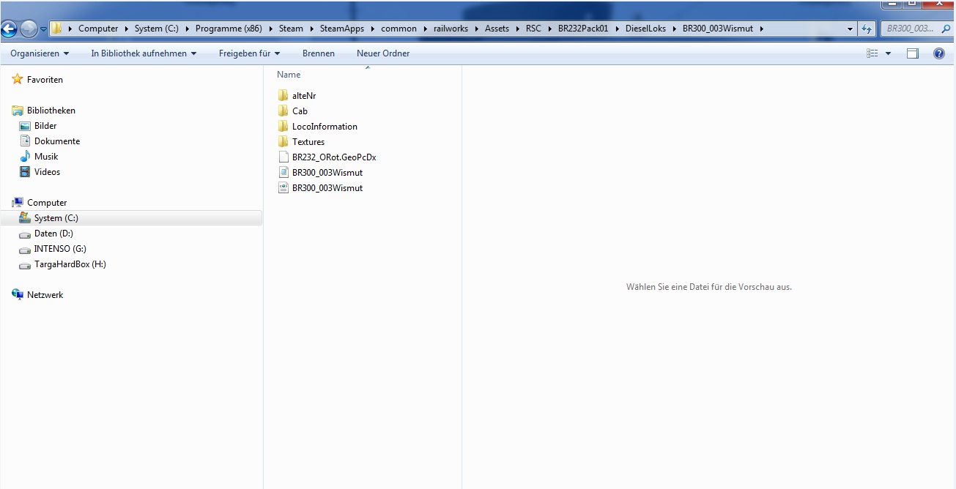Click the Videos film icon
956x489 pixels.
point(25,172)
